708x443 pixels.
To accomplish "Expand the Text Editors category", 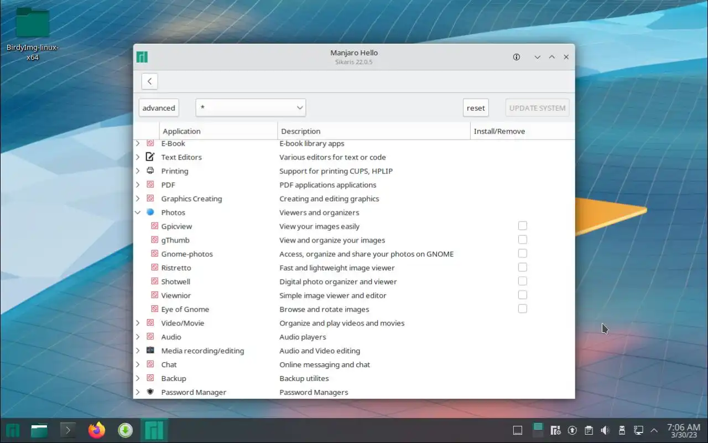I will (138, 157).
